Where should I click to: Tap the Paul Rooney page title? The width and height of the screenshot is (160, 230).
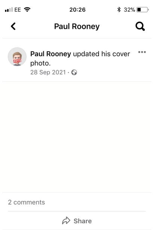point(77,27)
